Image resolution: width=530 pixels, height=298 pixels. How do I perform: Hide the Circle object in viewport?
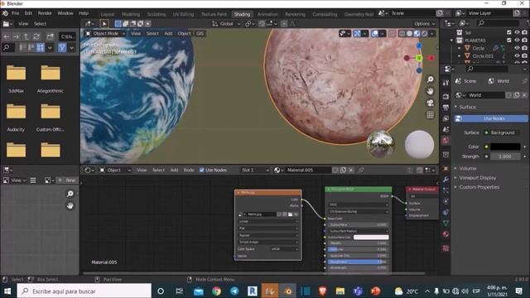[517, 48]
